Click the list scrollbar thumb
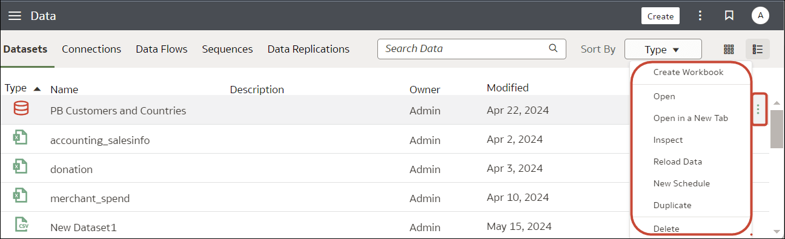 point(777,129)
